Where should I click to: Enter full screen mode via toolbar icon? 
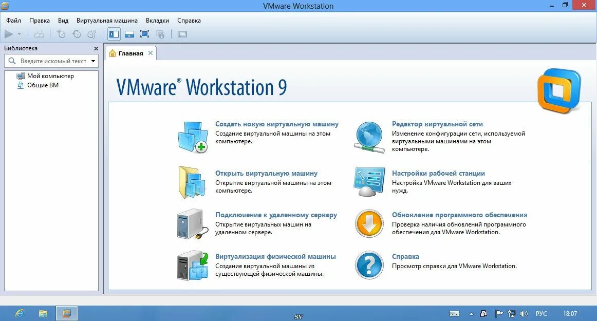coord(145,34)
